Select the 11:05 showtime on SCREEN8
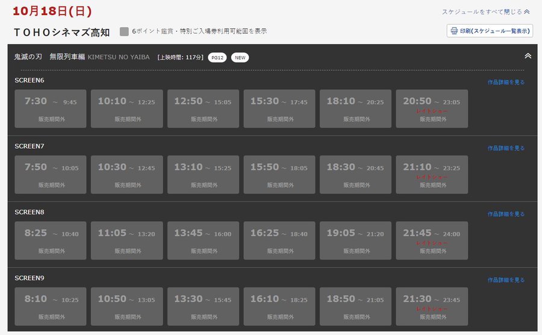 click(127, 240)
